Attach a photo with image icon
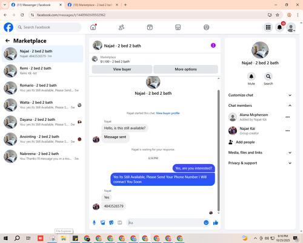Screen dimensions: 303x243 [x=103, y=223]
